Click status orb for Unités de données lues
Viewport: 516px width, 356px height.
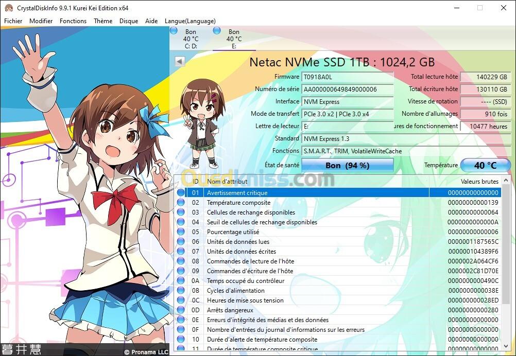pos(181,242)
